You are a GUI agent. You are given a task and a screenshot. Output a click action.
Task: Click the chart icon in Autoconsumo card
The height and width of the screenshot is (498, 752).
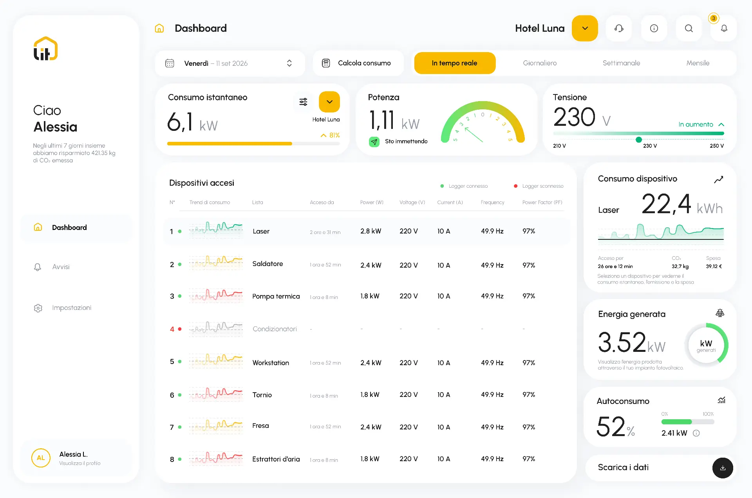[x=721, y=400]
